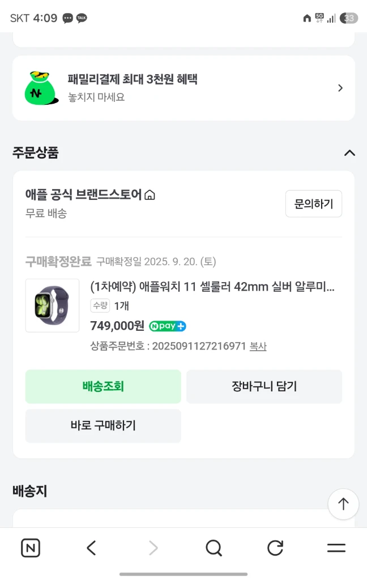Tap the green money bag icon
The width and height of the screenshot is (367, 580).
click(41, 88)
